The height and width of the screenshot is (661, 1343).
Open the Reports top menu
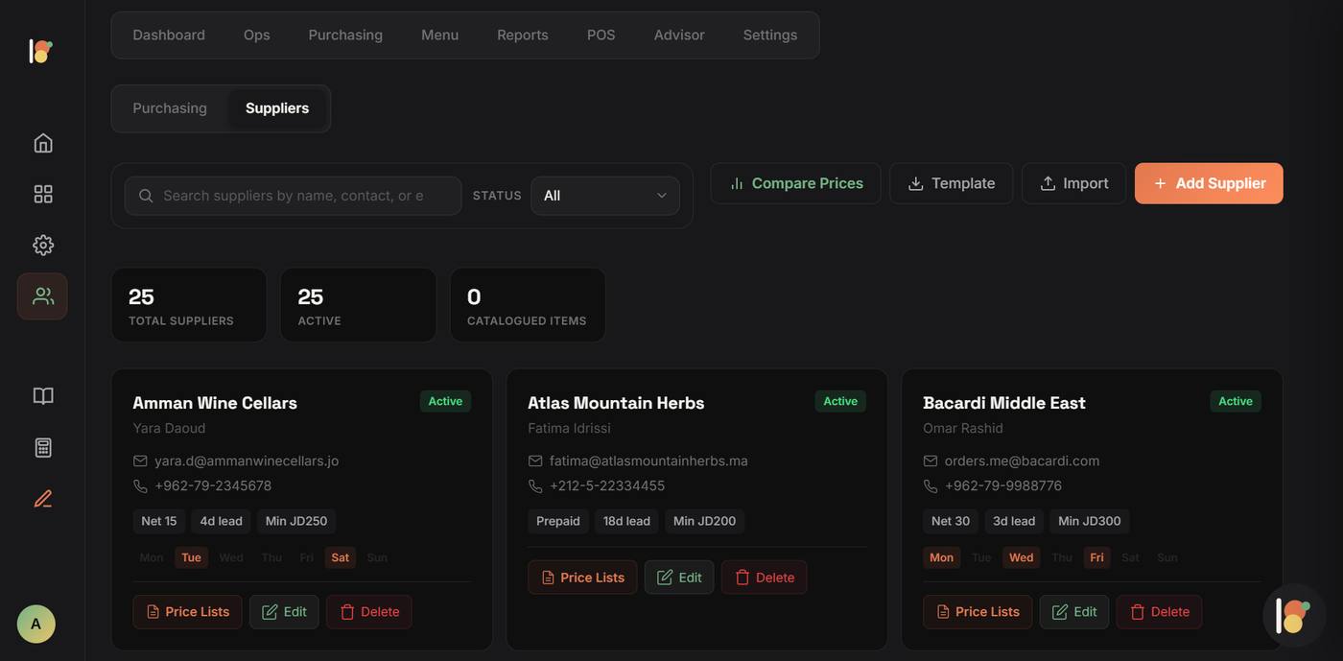(523, 35)
